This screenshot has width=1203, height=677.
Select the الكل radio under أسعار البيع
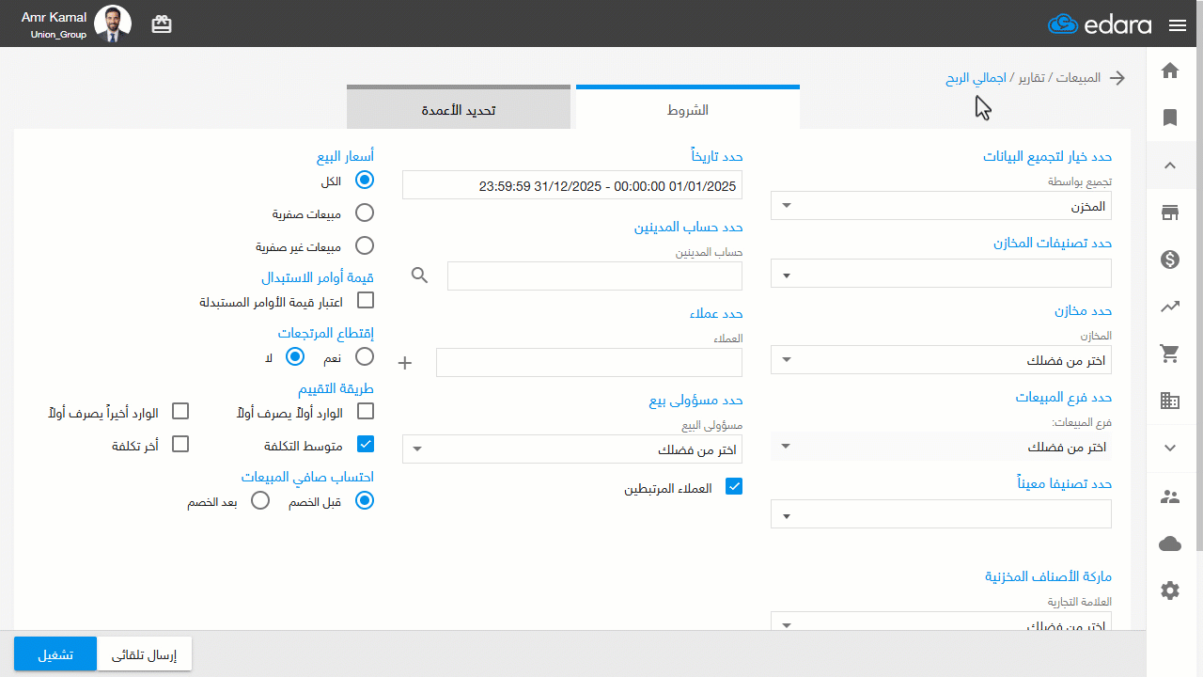(365, 180)
